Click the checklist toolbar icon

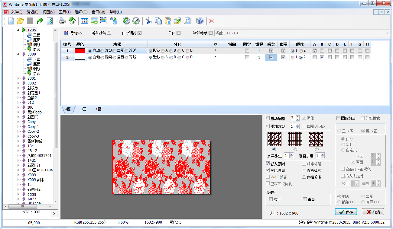tap(50, 21)
